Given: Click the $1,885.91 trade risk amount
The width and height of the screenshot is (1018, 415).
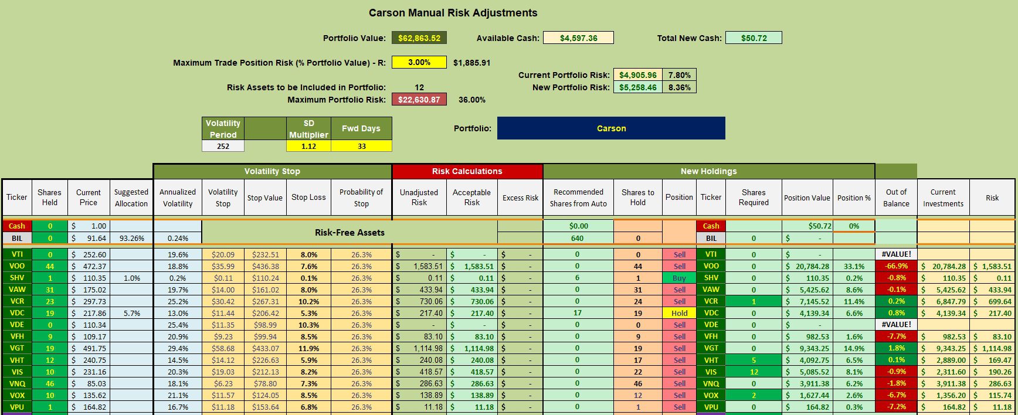Looking at the screenshot, I should coord(472,62).
